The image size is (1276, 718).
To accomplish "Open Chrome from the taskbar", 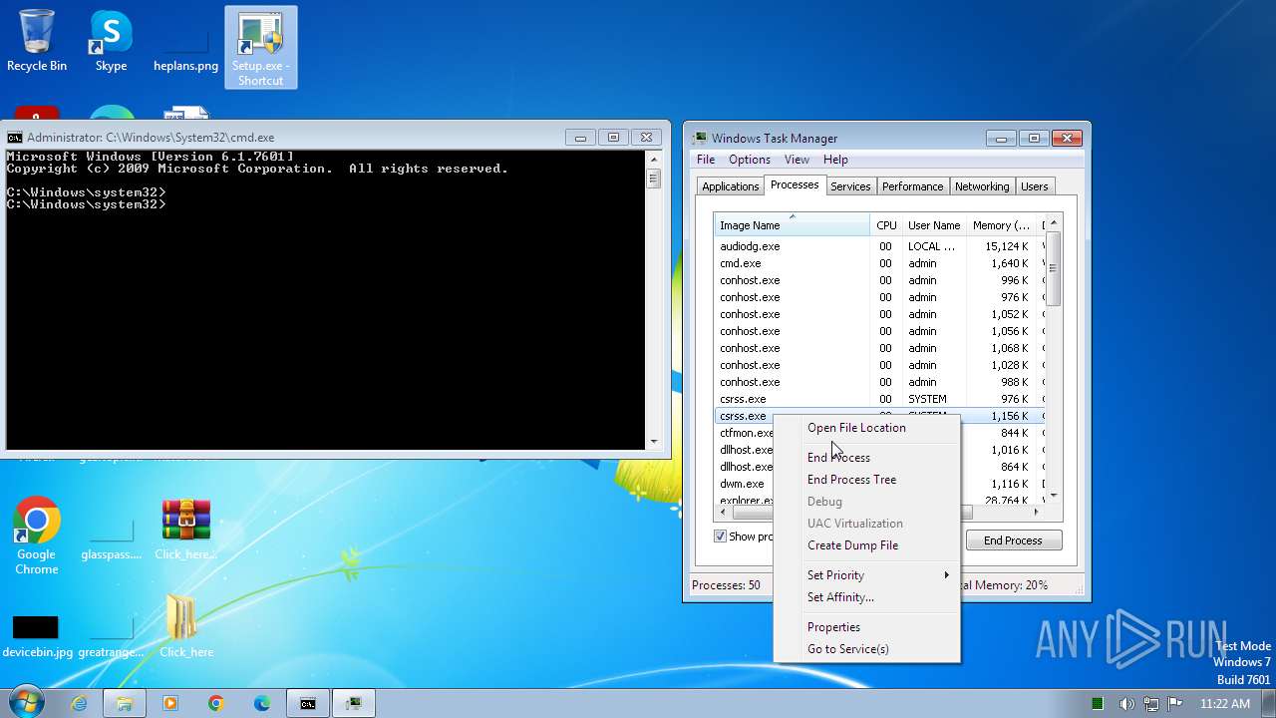I will pos(215,704).
